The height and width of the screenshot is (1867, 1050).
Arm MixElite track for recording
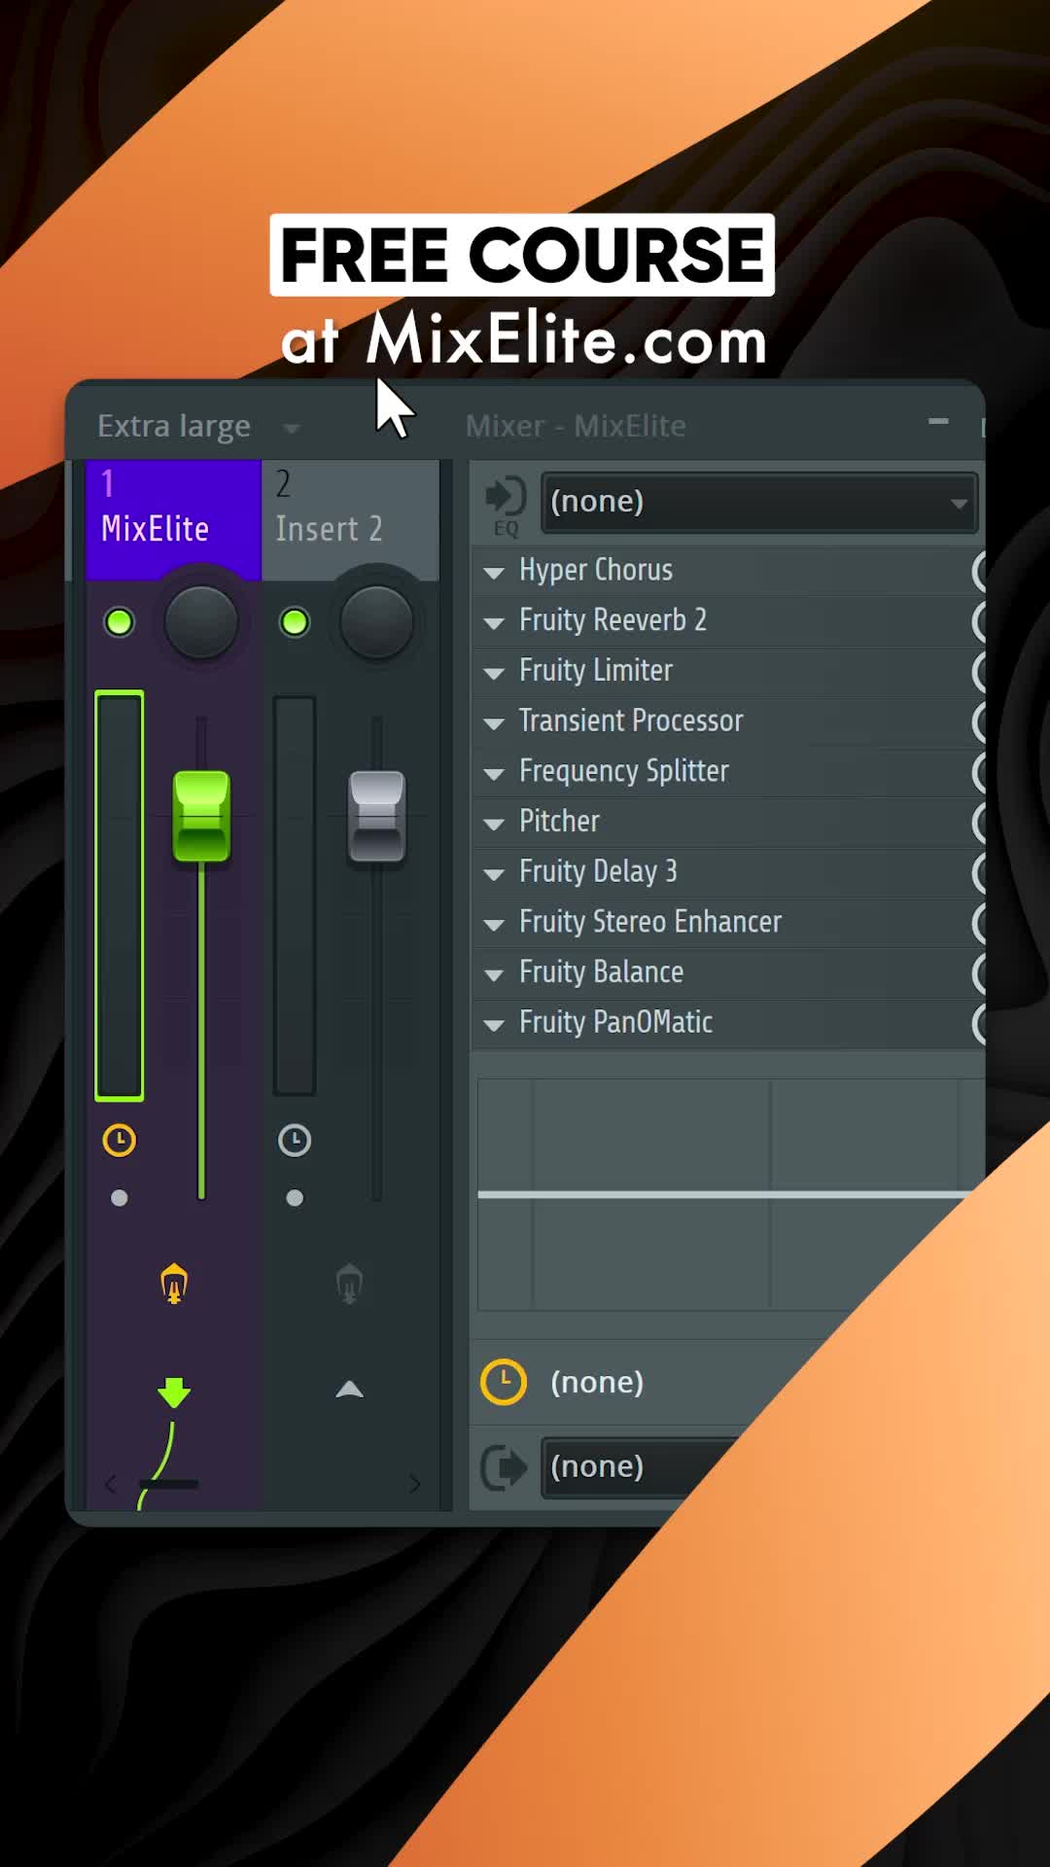click(174, 1284)
